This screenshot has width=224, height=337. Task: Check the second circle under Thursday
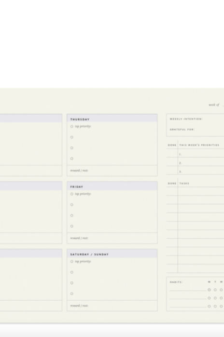click(72, 137)
